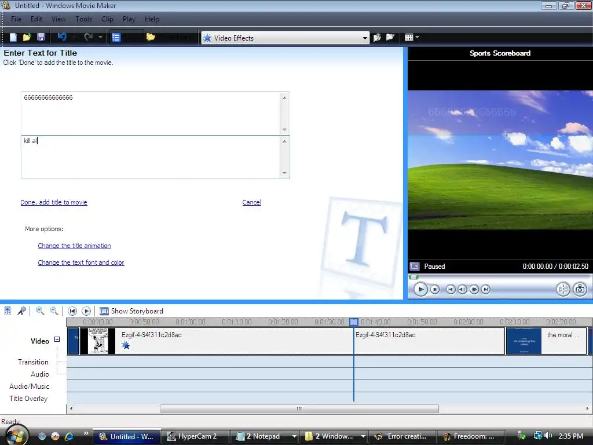Create a new project with the blank page icon
593x445 pixels.
tap(13, 37)
